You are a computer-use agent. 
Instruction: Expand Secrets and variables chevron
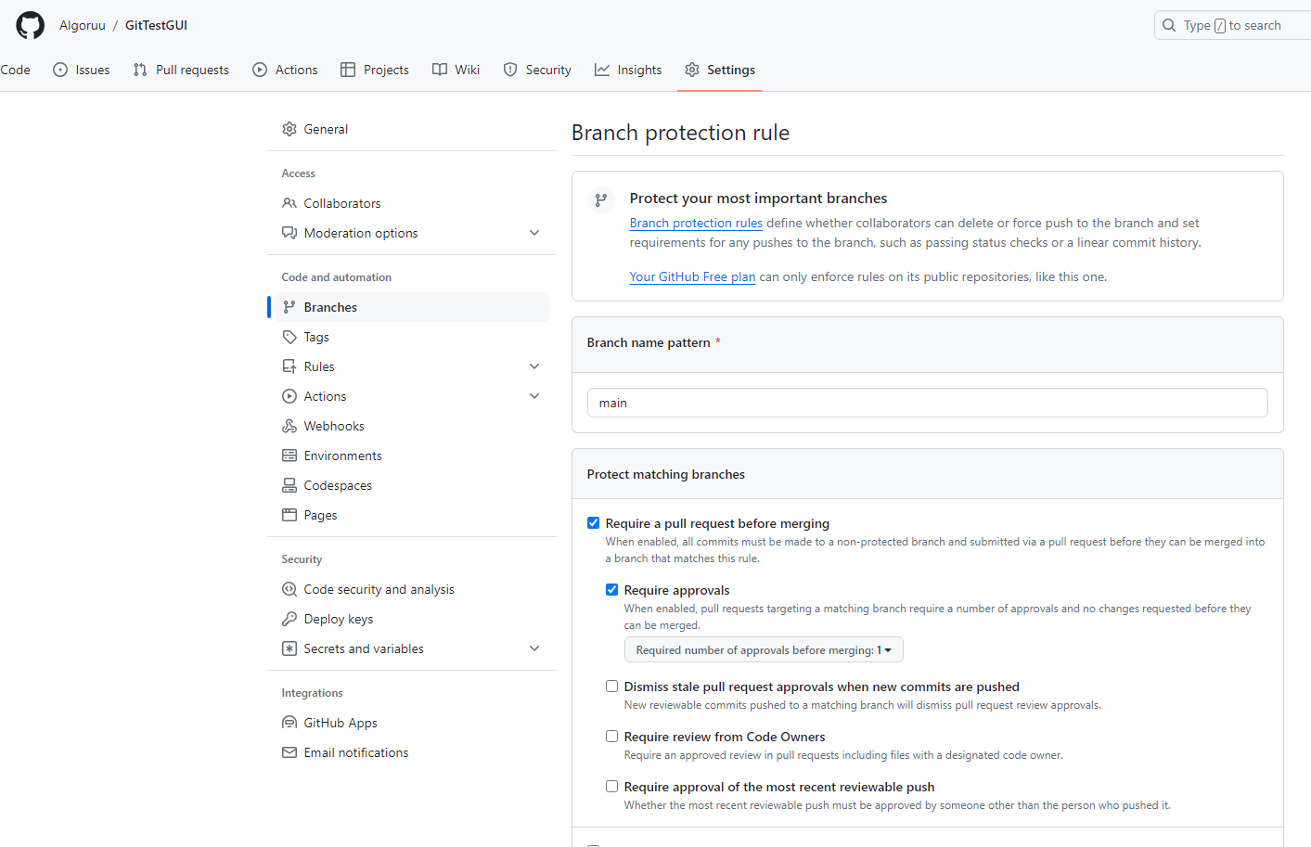534,648
